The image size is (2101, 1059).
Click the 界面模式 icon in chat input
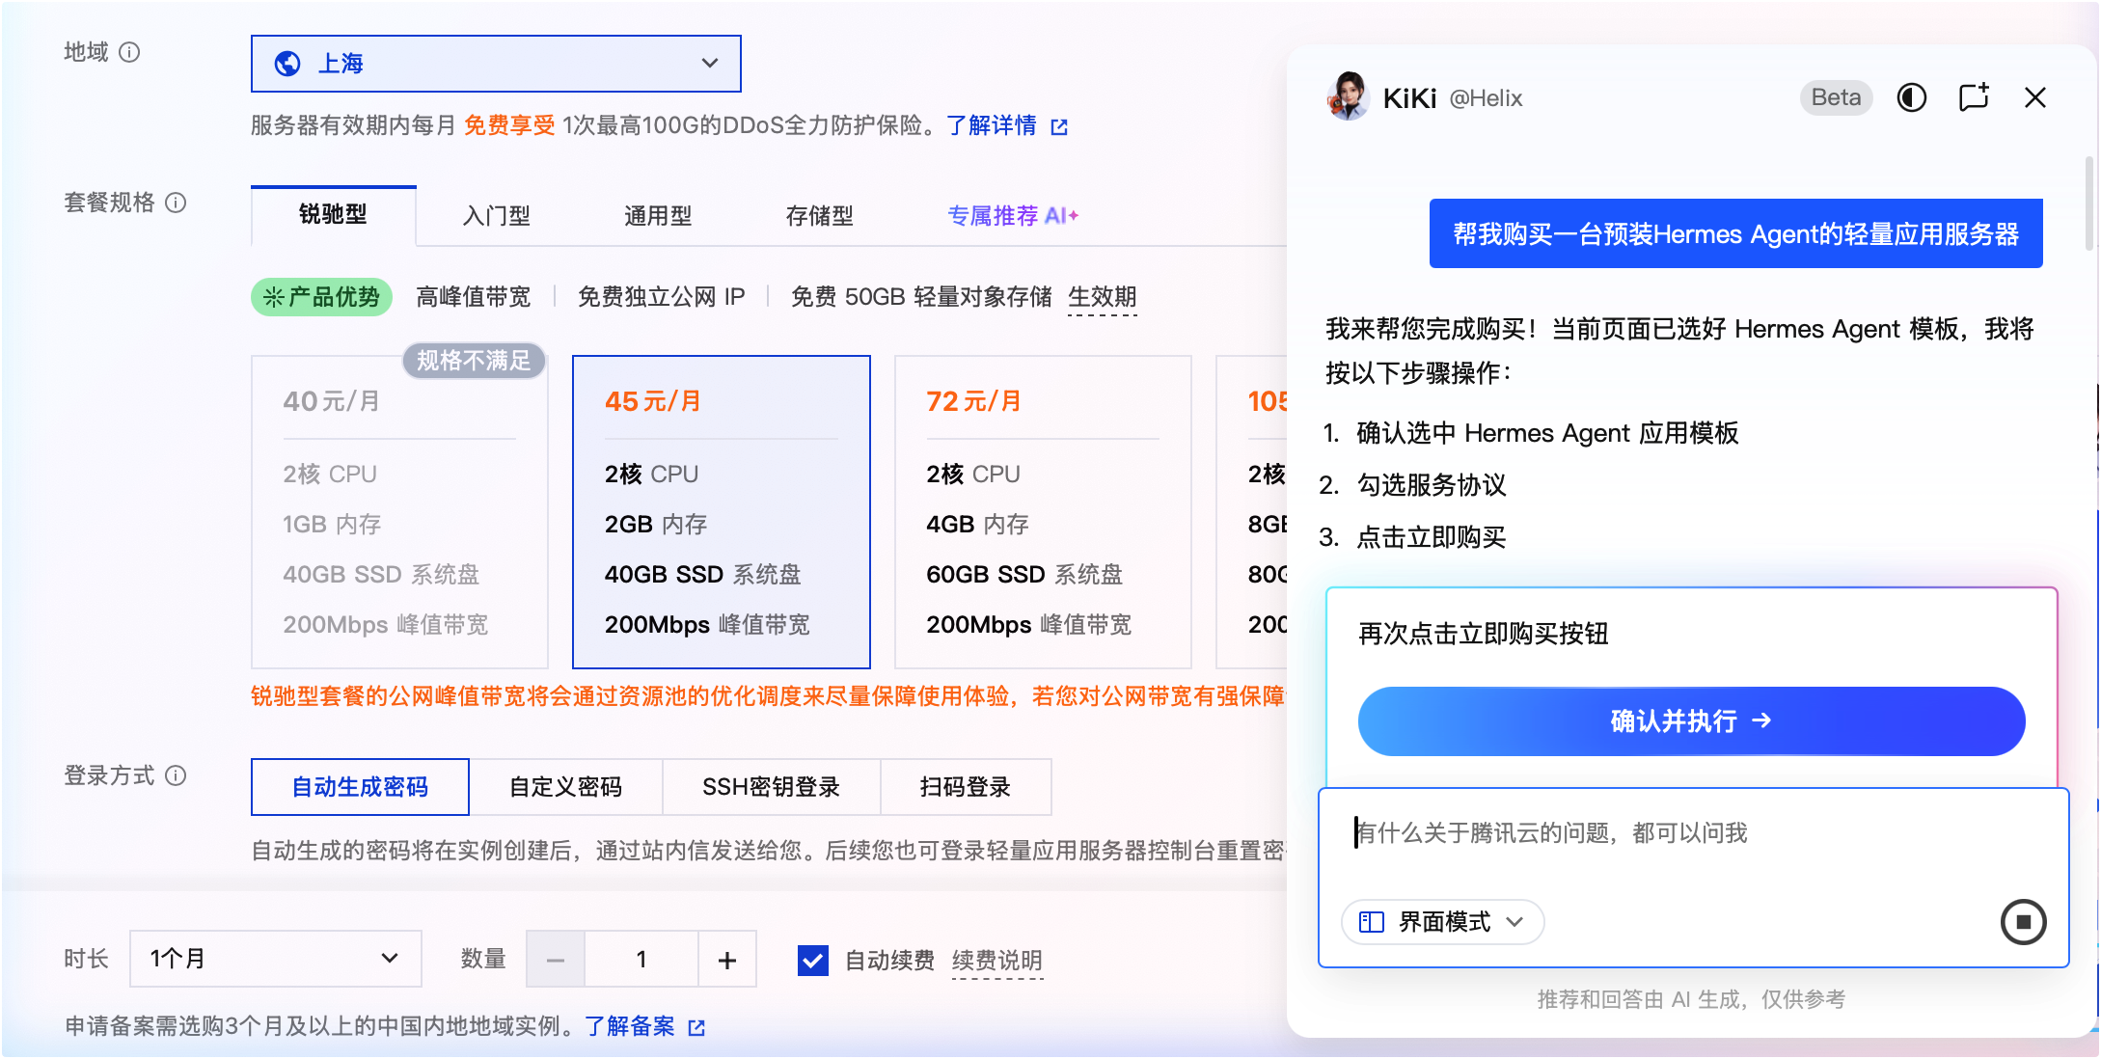[x=1370, y=922]
